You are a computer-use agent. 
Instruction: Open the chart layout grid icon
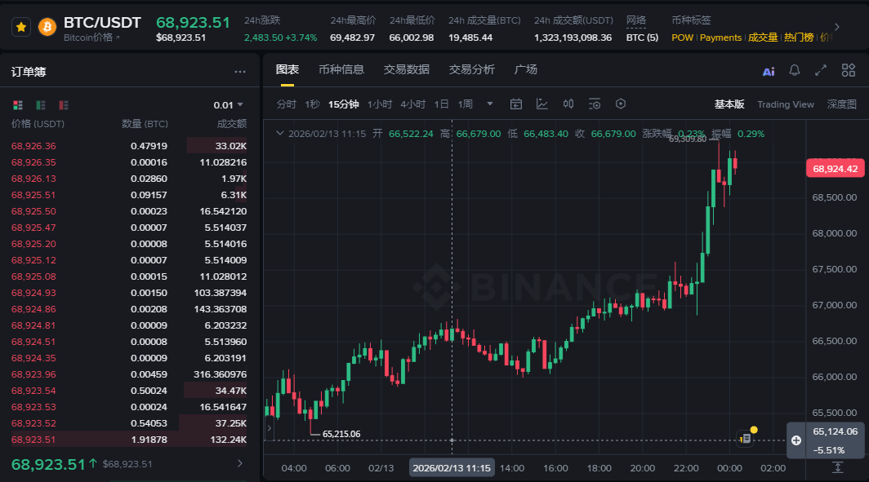pyautogui.click(x=848, y=70)
